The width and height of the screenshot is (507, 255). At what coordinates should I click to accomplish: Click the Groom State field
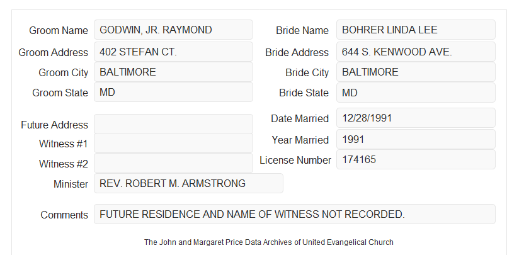click(x=173, y=92)
